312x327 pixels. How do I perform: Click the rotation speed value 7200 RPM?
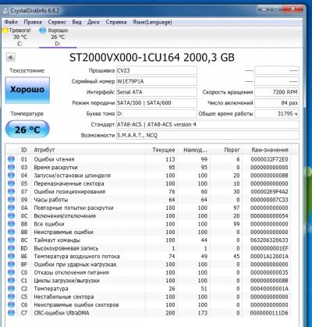(277, 92)
